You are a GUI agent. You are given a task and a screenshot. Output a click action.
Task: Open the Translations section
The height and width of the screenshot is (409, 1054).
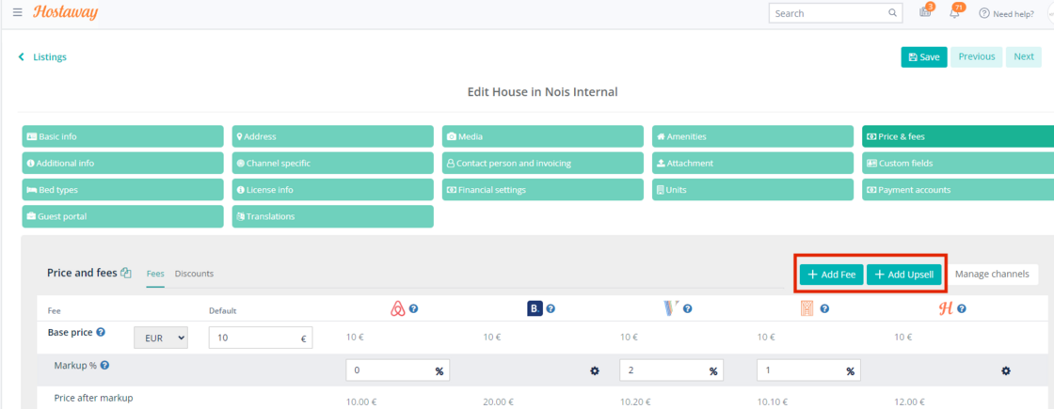pos(333,217)
